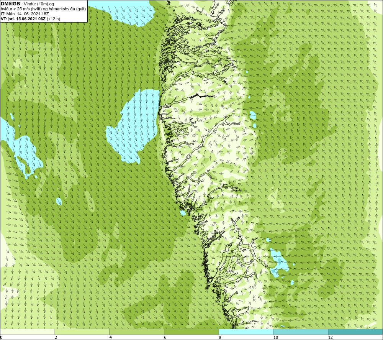Click the 4–6 color scale segment
383x340 pixels.
coord(137,332)
